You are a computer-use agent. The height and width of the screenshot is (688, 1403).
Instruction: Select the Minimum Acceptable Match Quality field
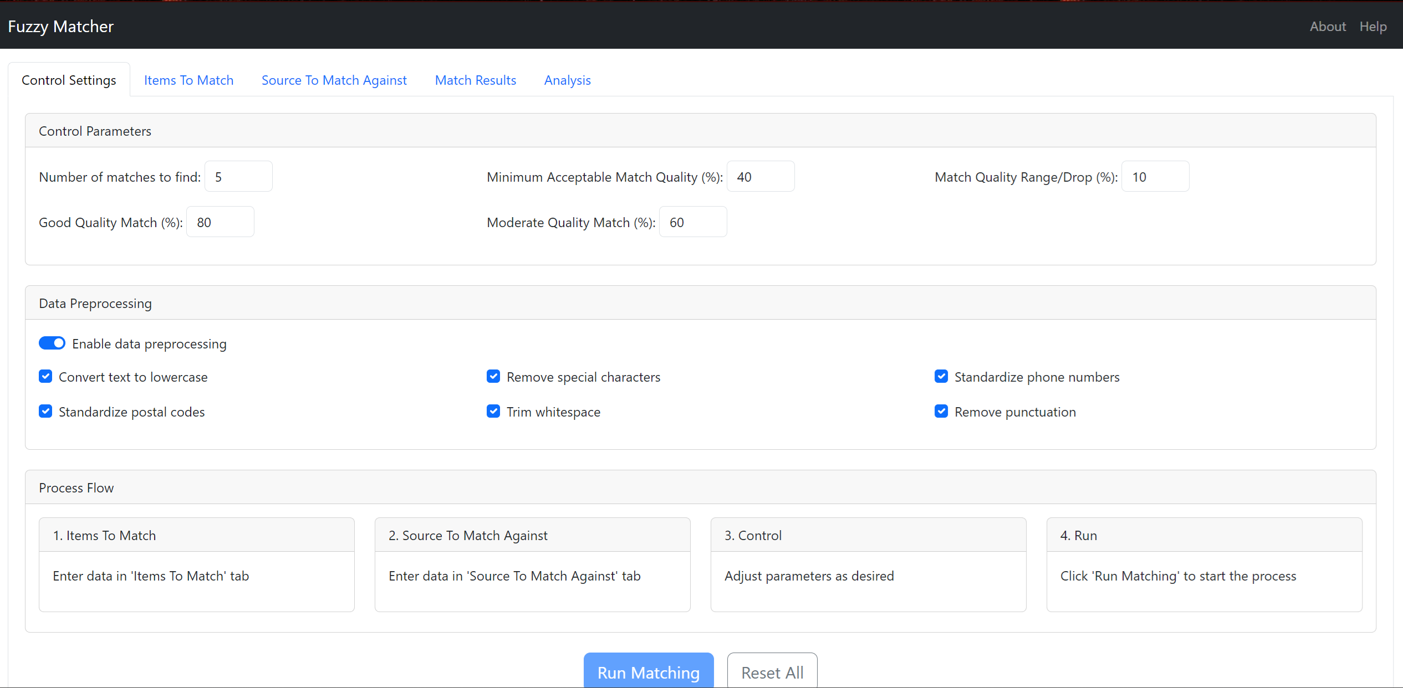(761, 176)
